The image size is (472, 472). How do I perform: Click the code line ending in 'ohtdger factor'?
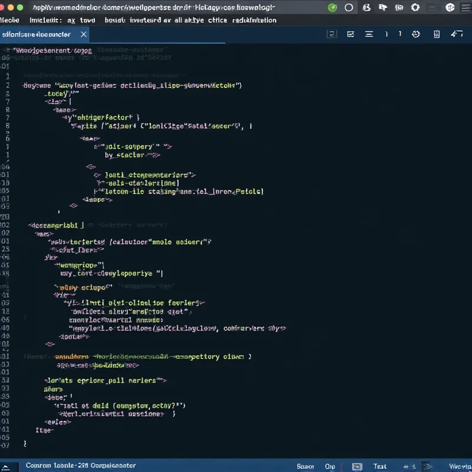pyautogui.click(x=101, y=117)
